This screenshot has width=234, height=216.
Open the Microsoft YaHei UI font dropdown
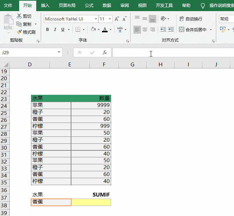coord(95,19)
